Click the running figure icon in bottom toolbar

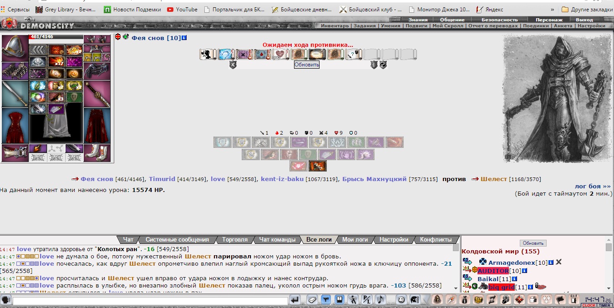(x=353, y=300)
